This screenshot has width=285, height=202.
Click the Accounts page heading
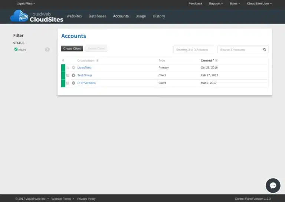(x=73, y=36)
